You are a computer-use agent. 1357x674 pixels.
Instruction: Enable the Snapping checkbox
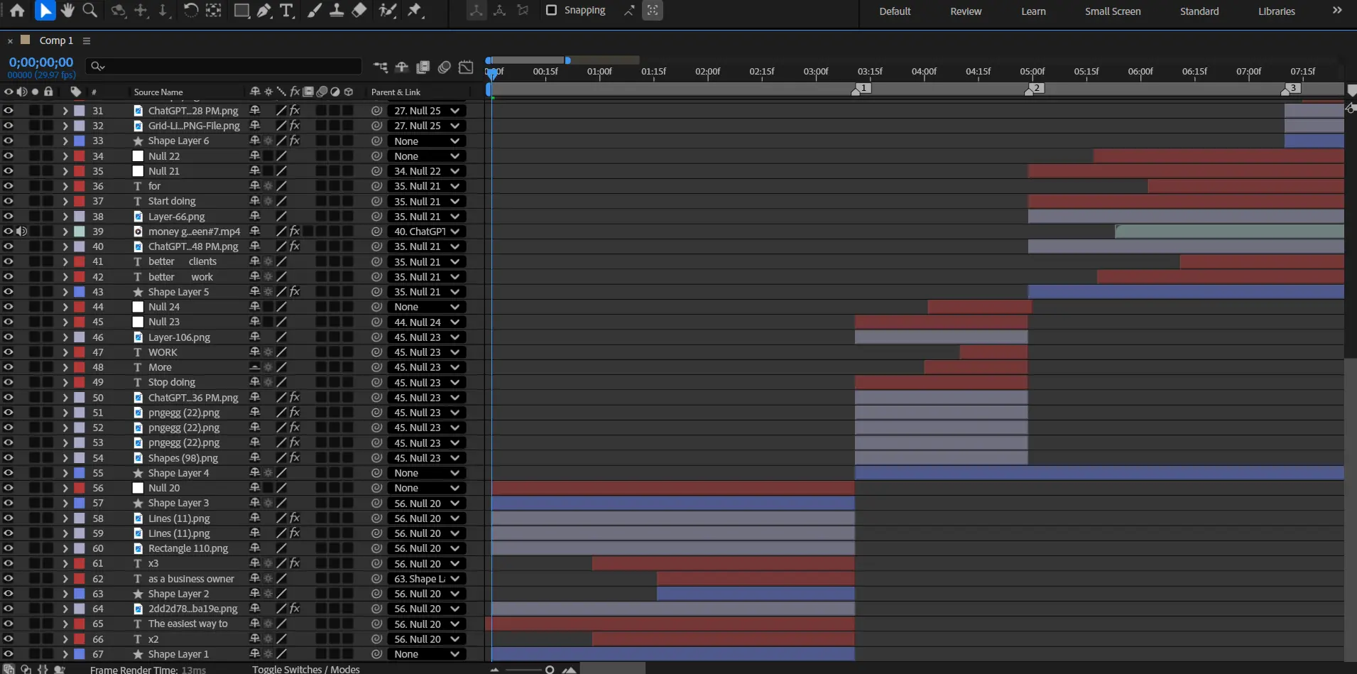pos(551,10)
